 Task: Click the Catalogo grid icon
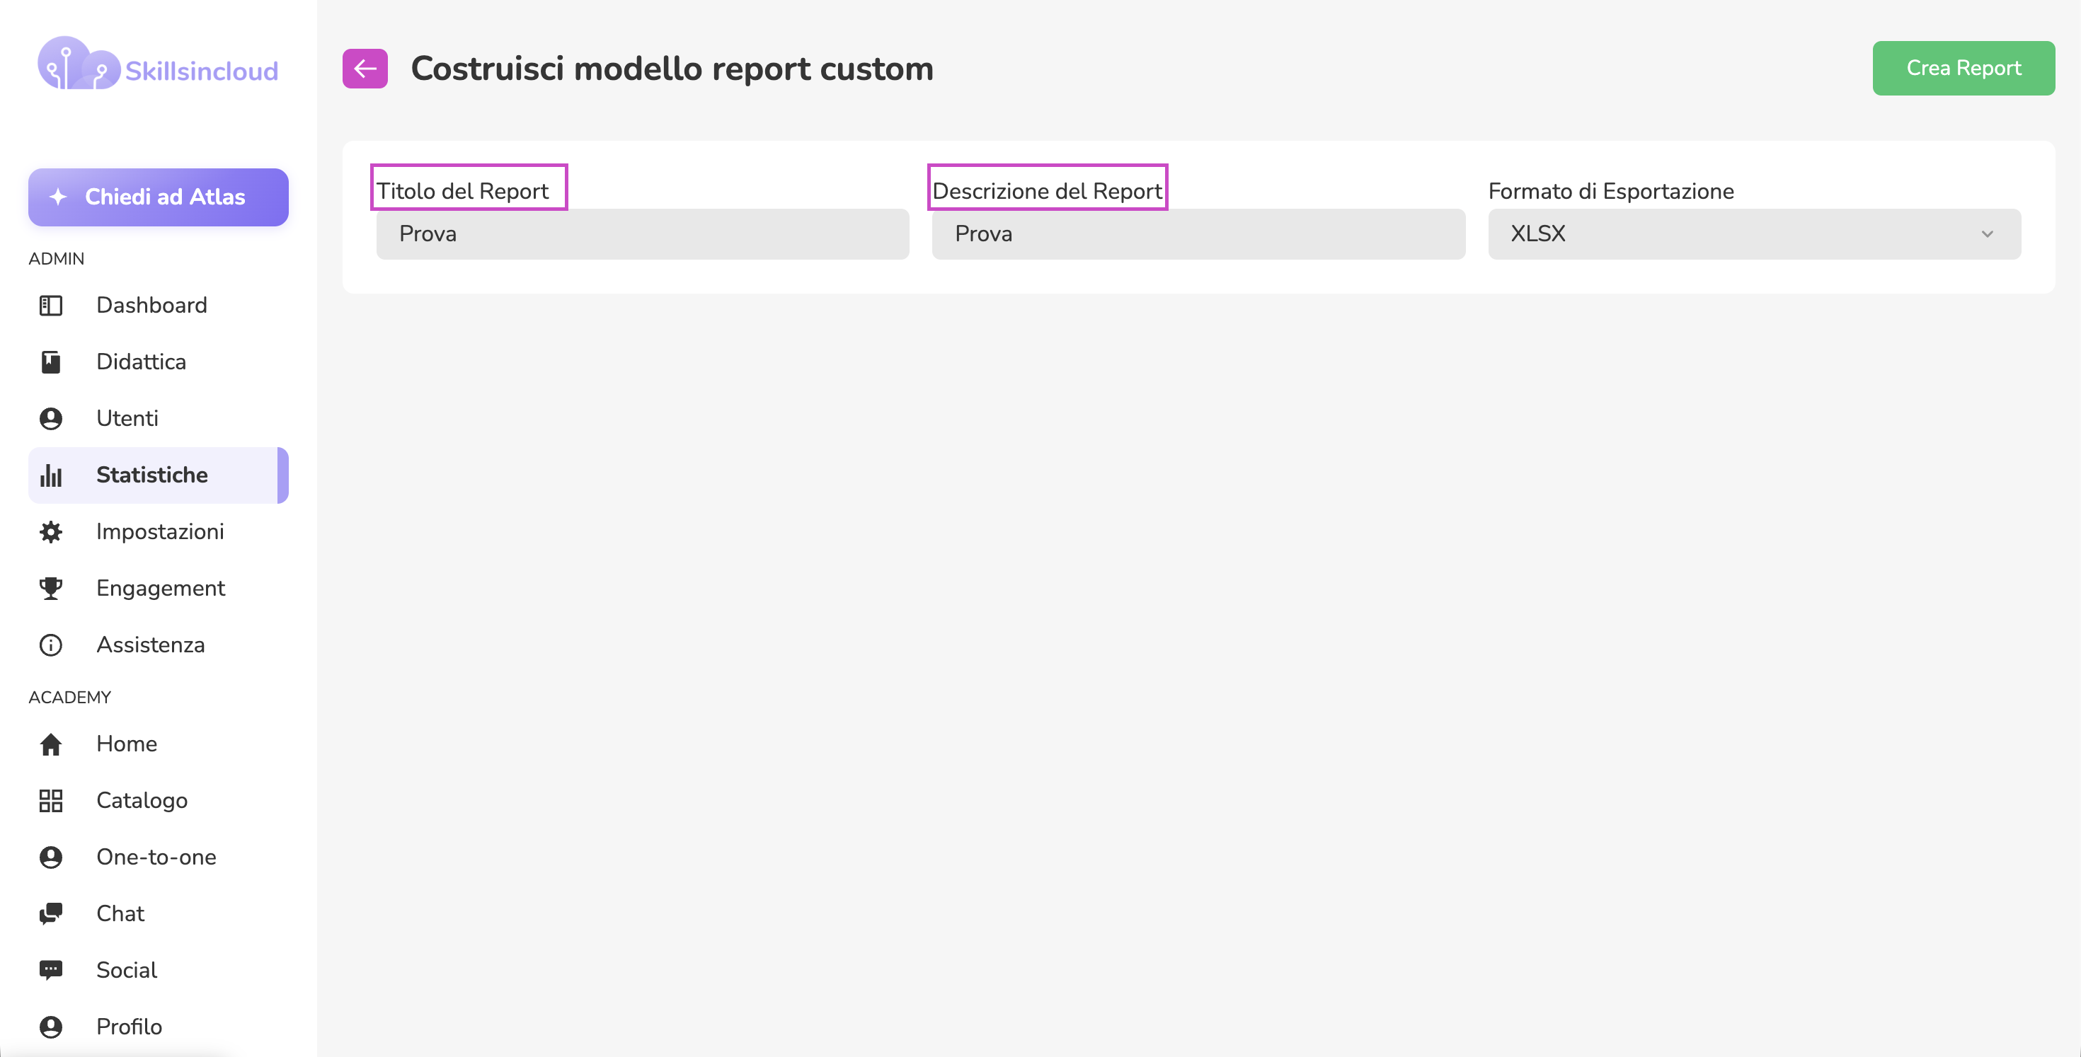pos(51,800)
